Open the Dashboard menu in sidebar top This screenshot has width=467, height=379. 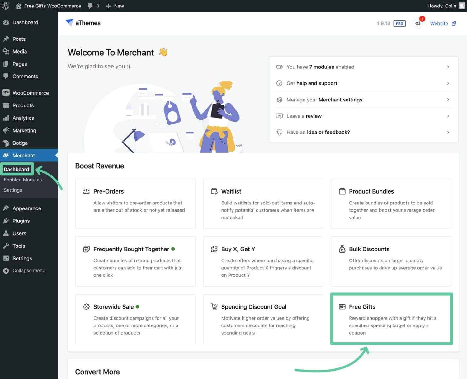pyautogui.click(x=29, y=22)
